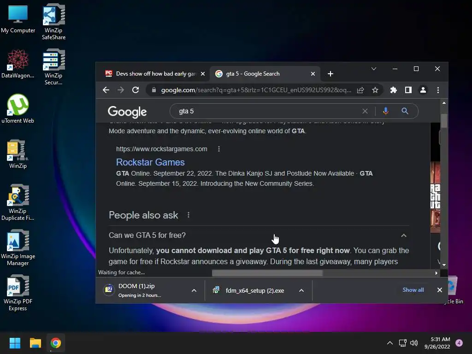
Task: Open Chrome Extensions puzzle icon
Action: [394, 90]
